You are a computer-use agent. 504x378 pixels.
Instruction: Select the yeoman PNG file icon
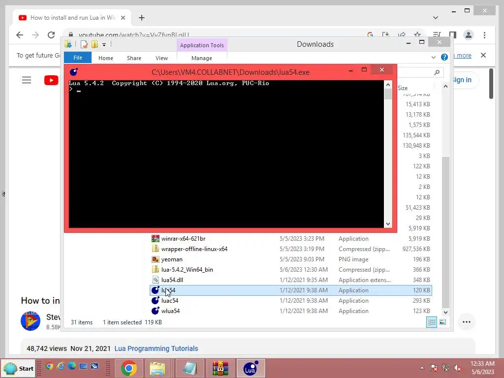pos(155,259)
